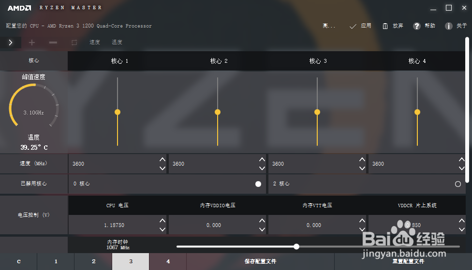Click the 核心 4 column header
Viewport: 472px width, 270px height.
[417, 61]
